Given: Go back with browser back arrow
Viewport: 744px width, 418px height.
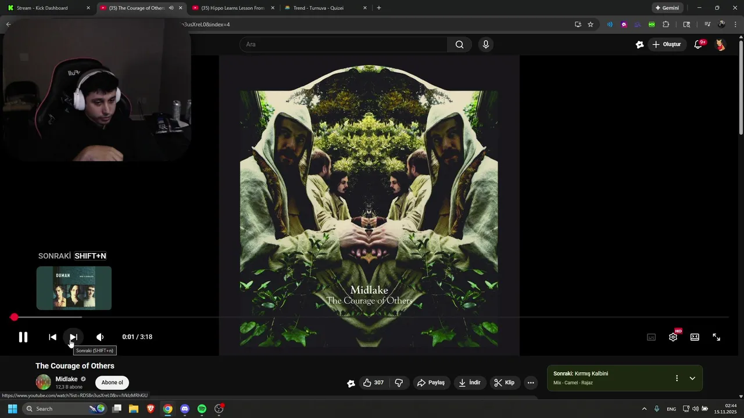Looking at the screenshot, I should (x=8, y=24).
